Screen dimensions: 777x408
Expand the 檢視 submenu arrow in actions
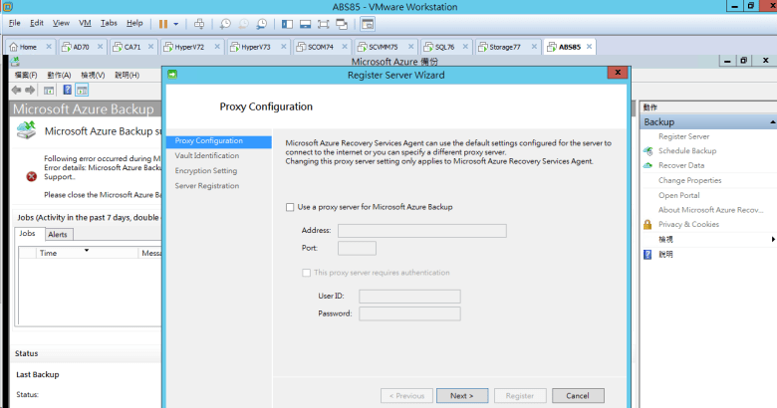pyautogui.click(x=772, y=239)
